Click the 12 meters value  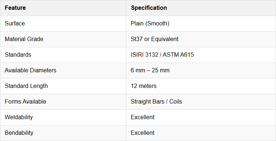pyautogui.click(x=143, y=86)
